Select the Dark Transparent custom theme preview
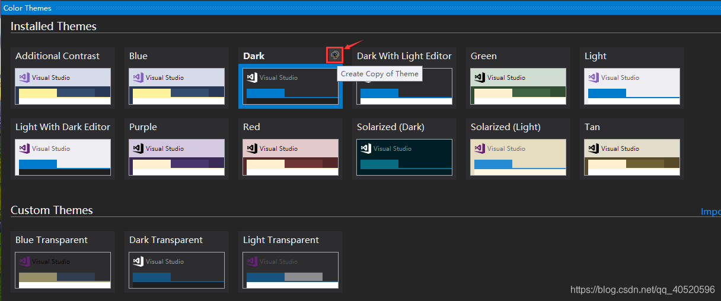 (177, 270)
